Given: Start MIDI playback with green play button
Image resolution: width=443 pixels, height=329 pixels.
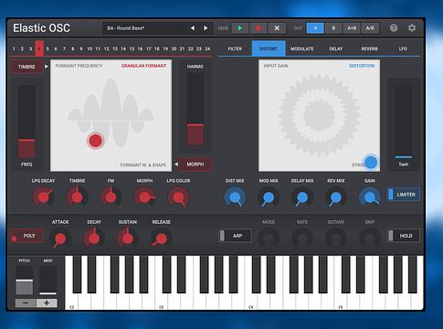Looking at the screenshot, I should point(240,28).
